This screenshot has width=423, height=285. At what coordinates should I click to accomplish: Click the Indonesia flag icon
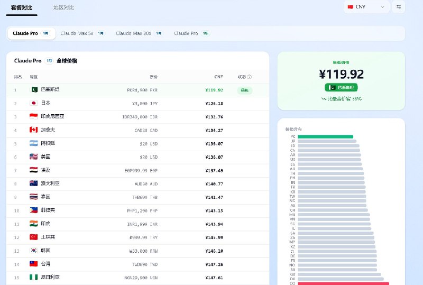(x=33, y=116)
